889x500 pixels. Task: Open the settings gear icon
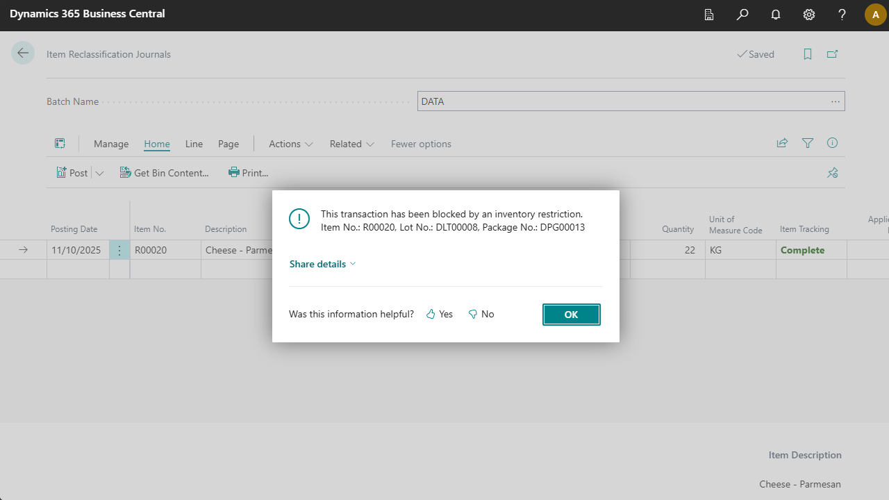coord(809,15)
